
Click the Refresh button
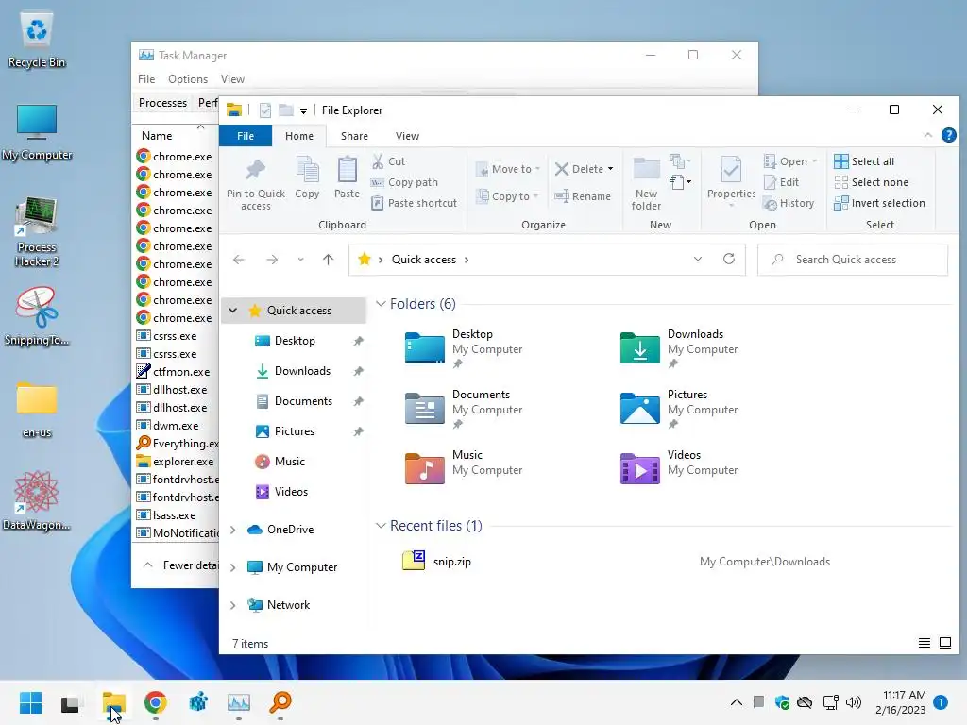729,259
